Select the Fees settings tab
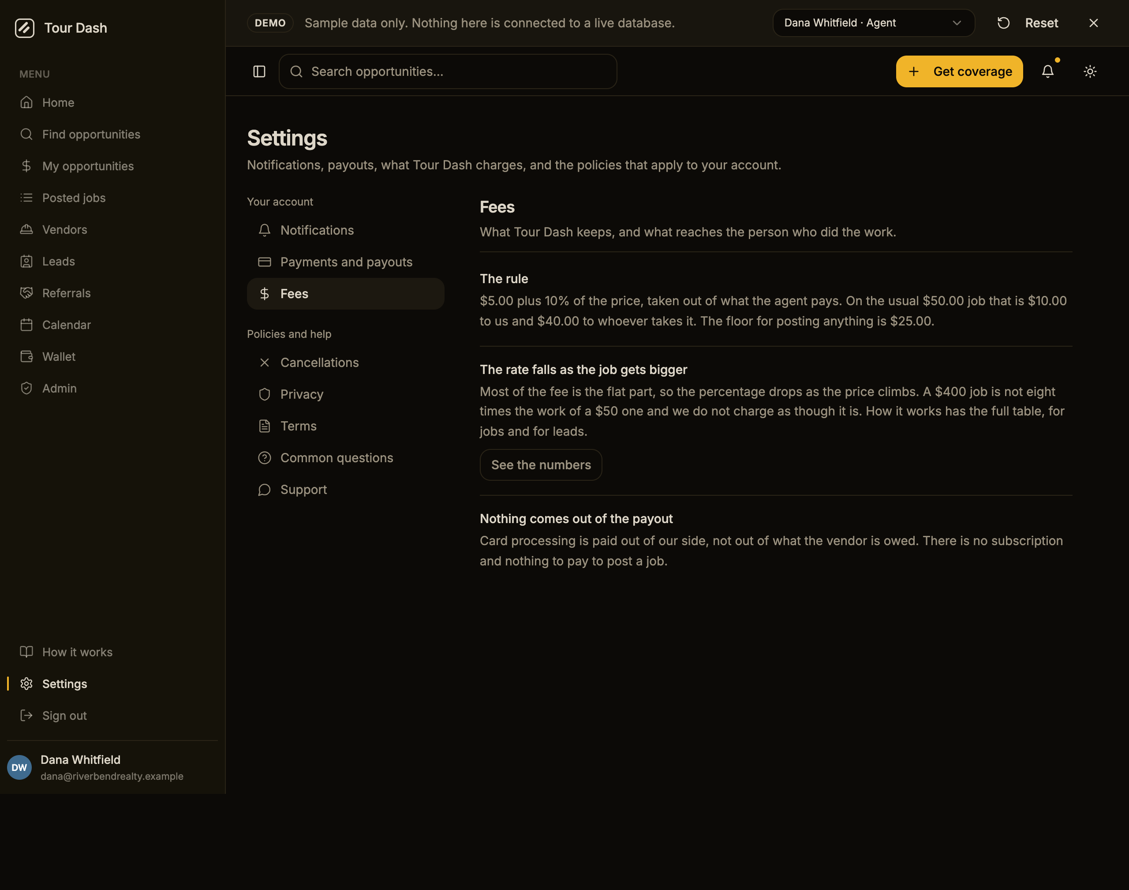 coord(345,294)
